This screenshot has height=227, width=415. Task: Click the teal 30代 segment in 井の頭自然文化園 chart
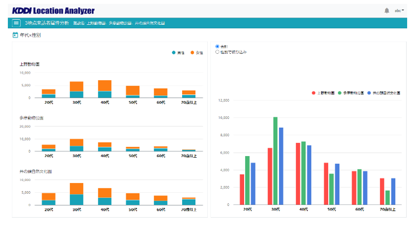click(x=76, y=200)
